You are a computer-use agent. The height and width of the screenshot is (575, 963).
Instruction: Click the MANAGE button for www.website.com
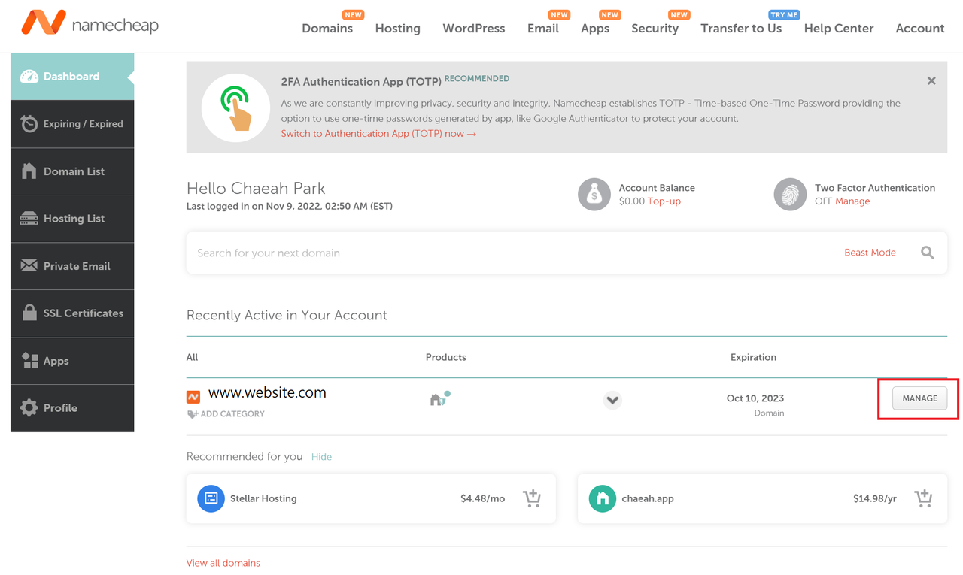[x=919, y=398]
